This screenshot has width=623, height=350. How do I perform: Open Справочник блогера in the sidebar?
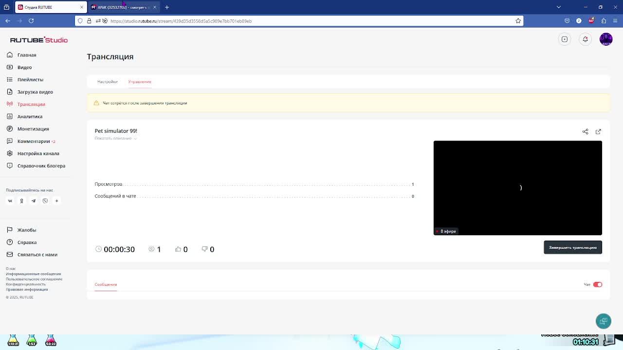click(x=41, y=166)
